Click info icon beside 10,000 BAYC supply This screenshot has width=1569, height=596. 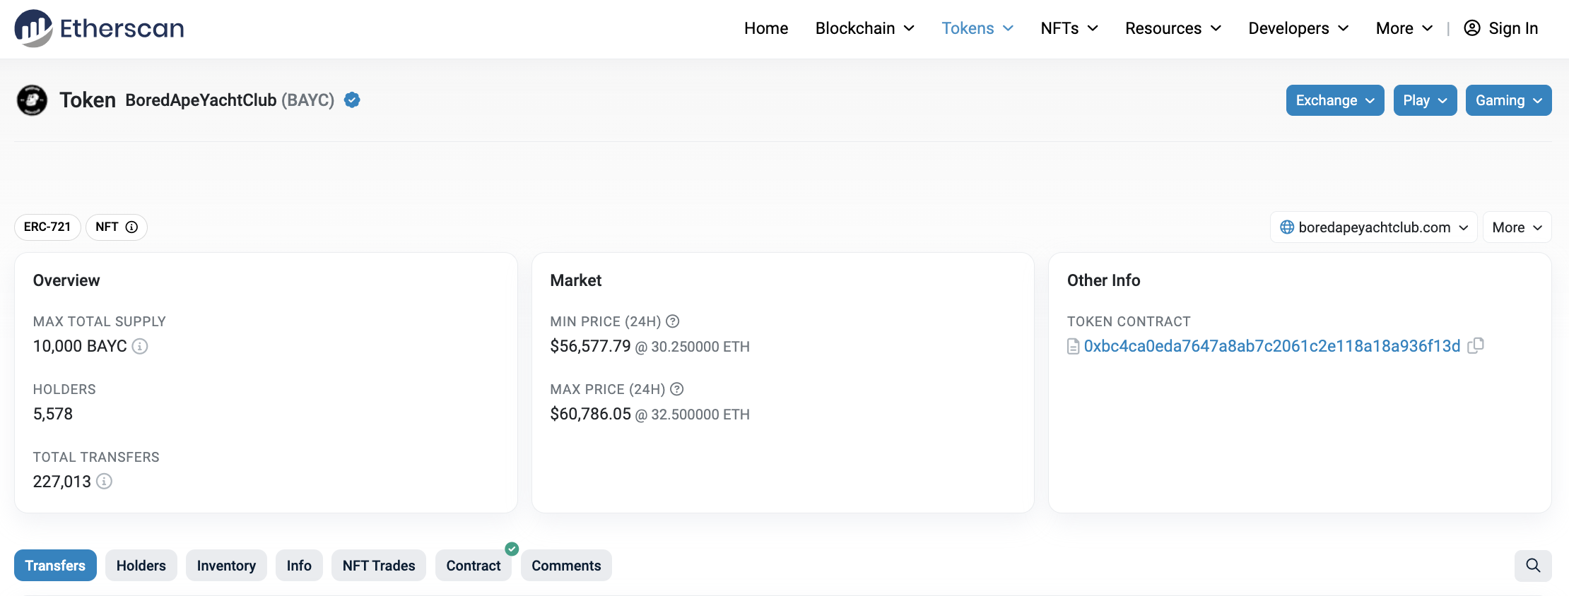tap(140, 346)
